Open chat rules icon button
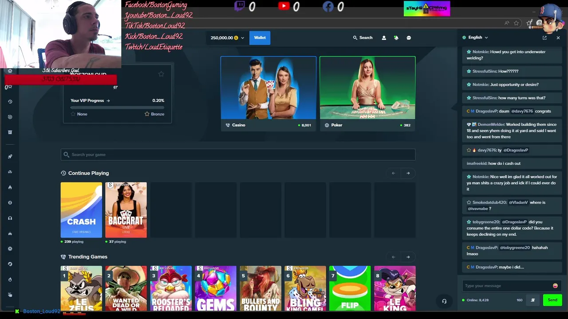Screen dimensions: 568x319 point(533,300)
